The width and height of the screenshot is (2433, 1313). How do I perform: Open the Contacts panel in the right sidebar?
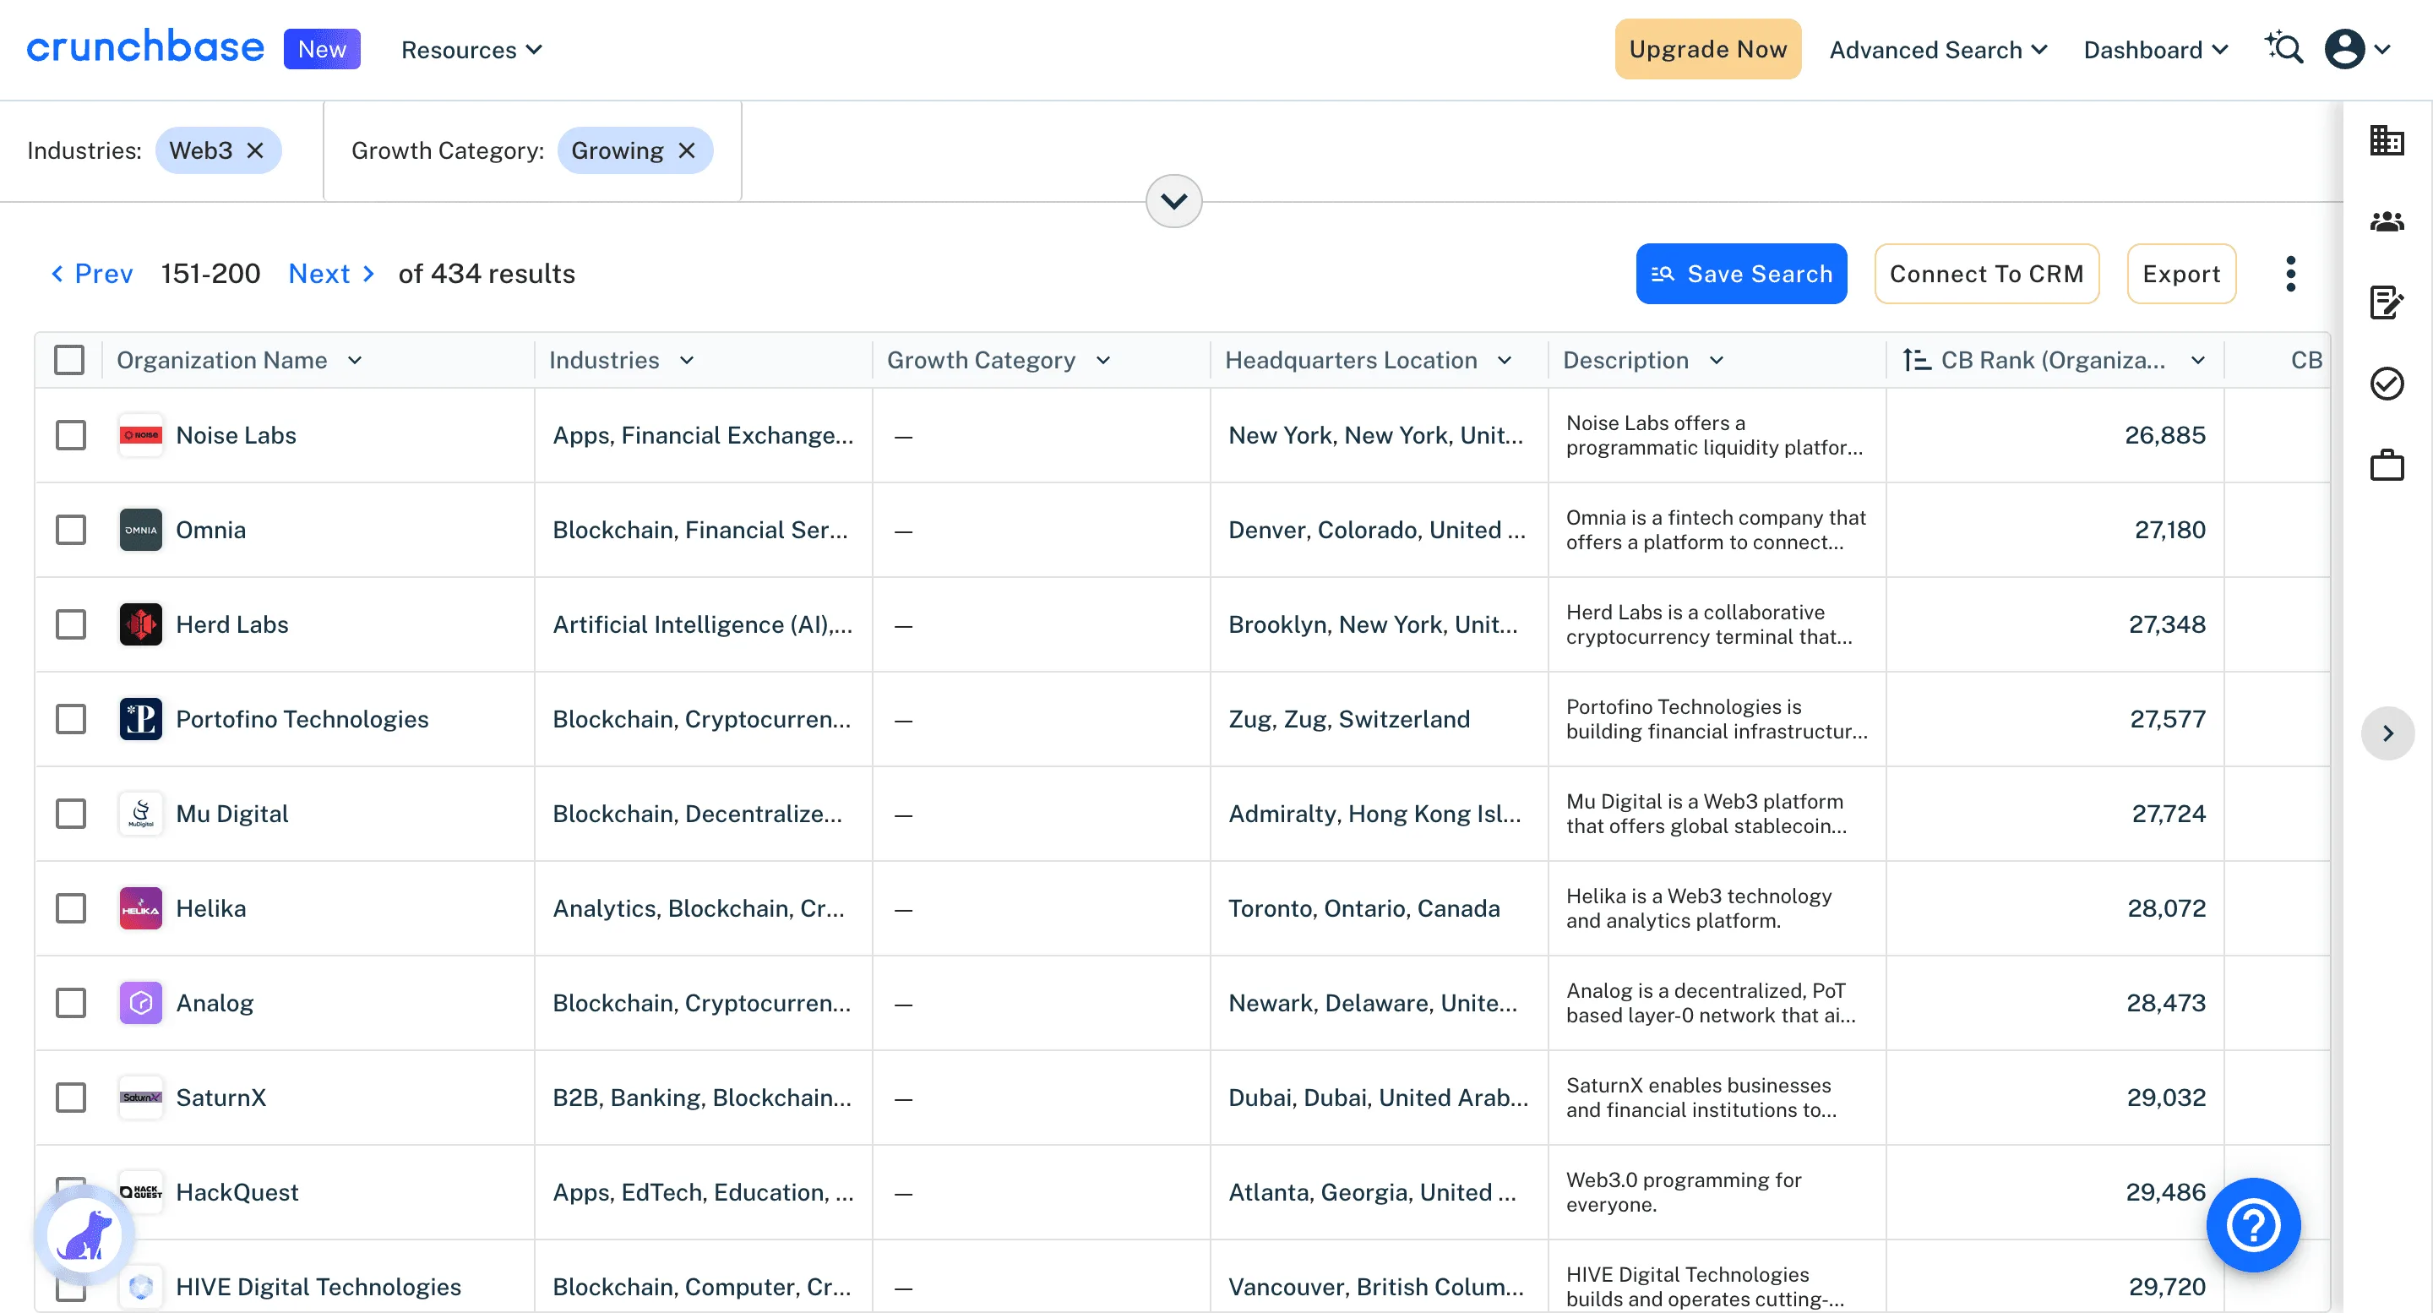pyautogui.click(x=2387, y=221)
